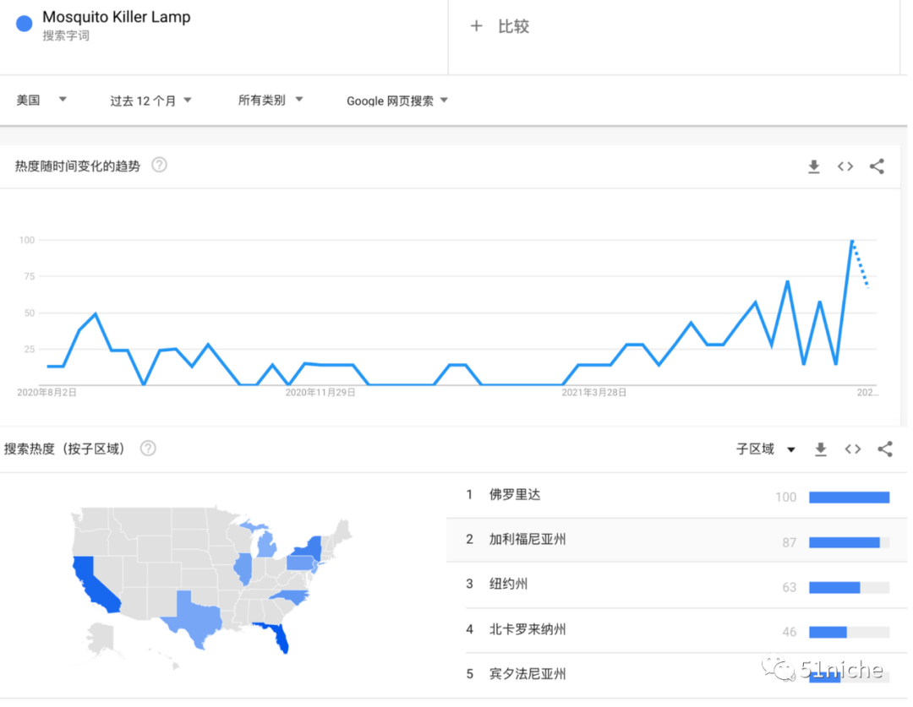Open the 所有类别 category dropdown
Screen dimensions: 913x707
[x=271, y=100]
